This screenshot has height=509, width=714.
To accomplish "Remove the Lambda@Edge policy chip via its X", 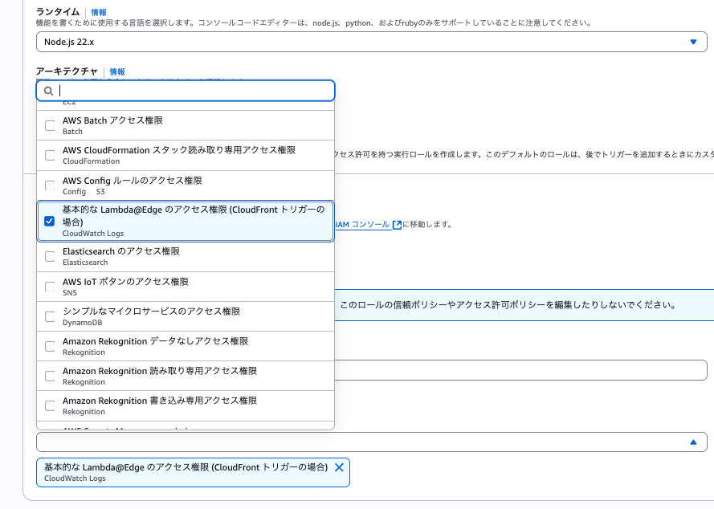I will point(341,466).
